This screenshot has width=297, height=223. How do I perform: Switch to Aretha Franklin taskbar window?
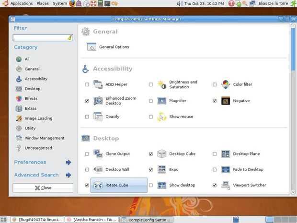tap(91, 220)
